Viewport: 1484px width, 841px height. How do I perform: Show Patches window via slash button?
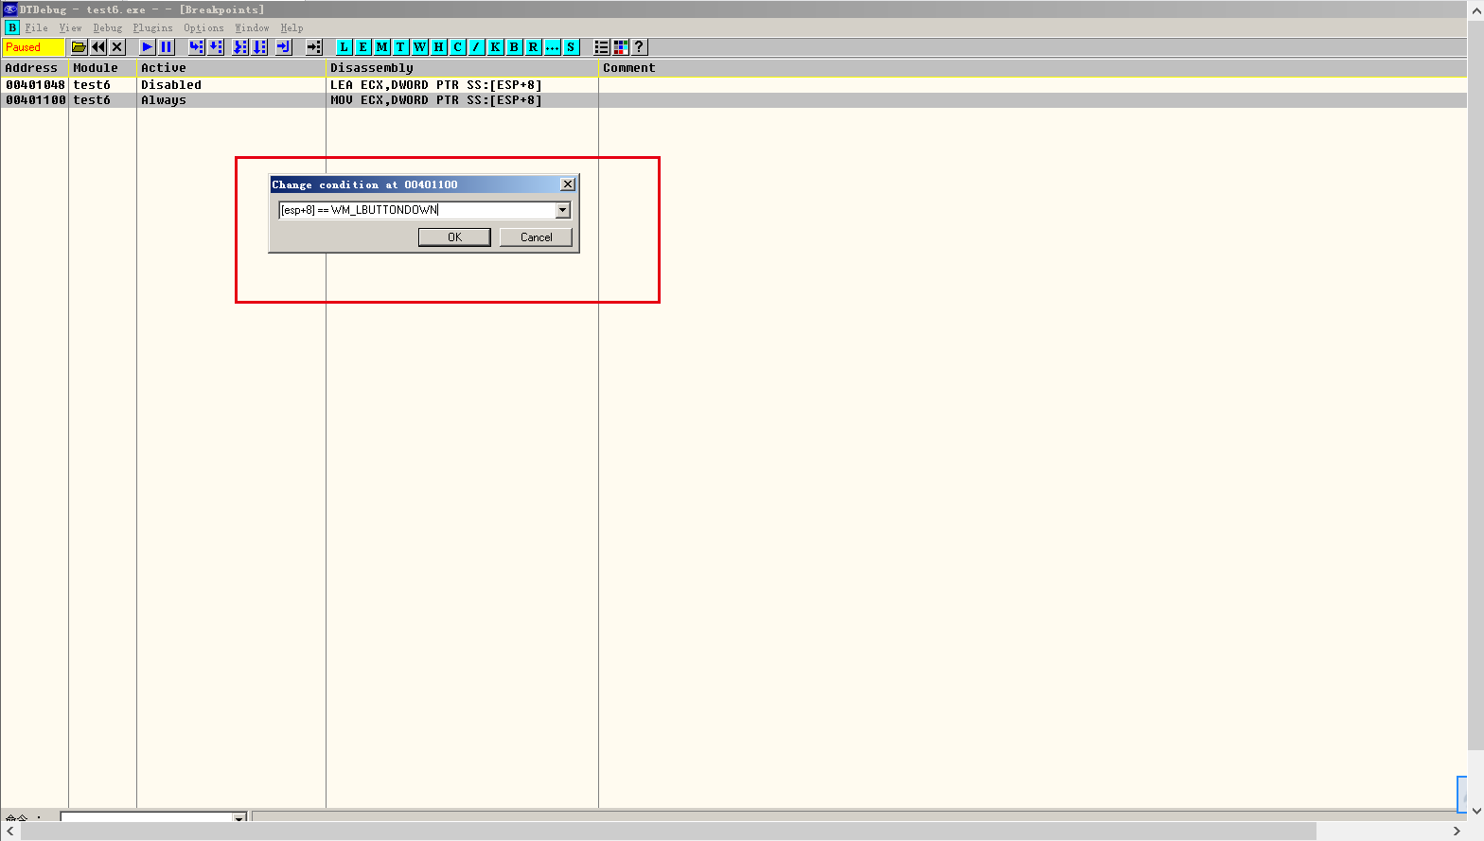(477, 47)
